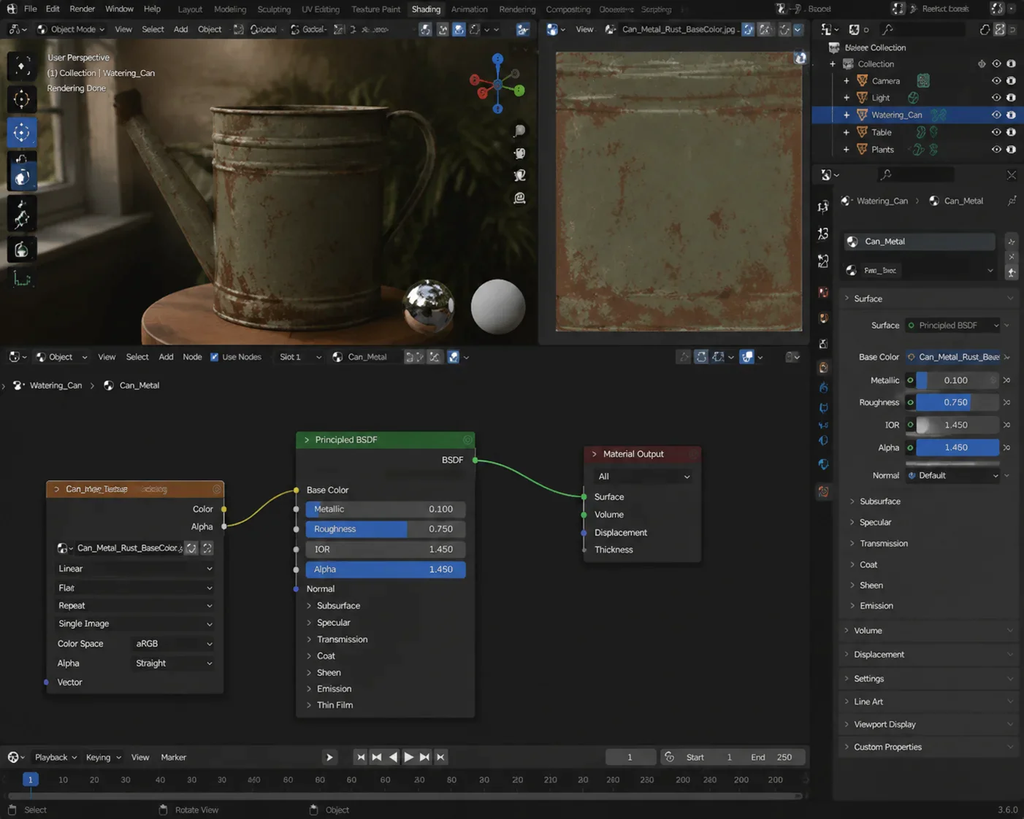Click the pan hand icon in 3D viewport

pos(519,153)
